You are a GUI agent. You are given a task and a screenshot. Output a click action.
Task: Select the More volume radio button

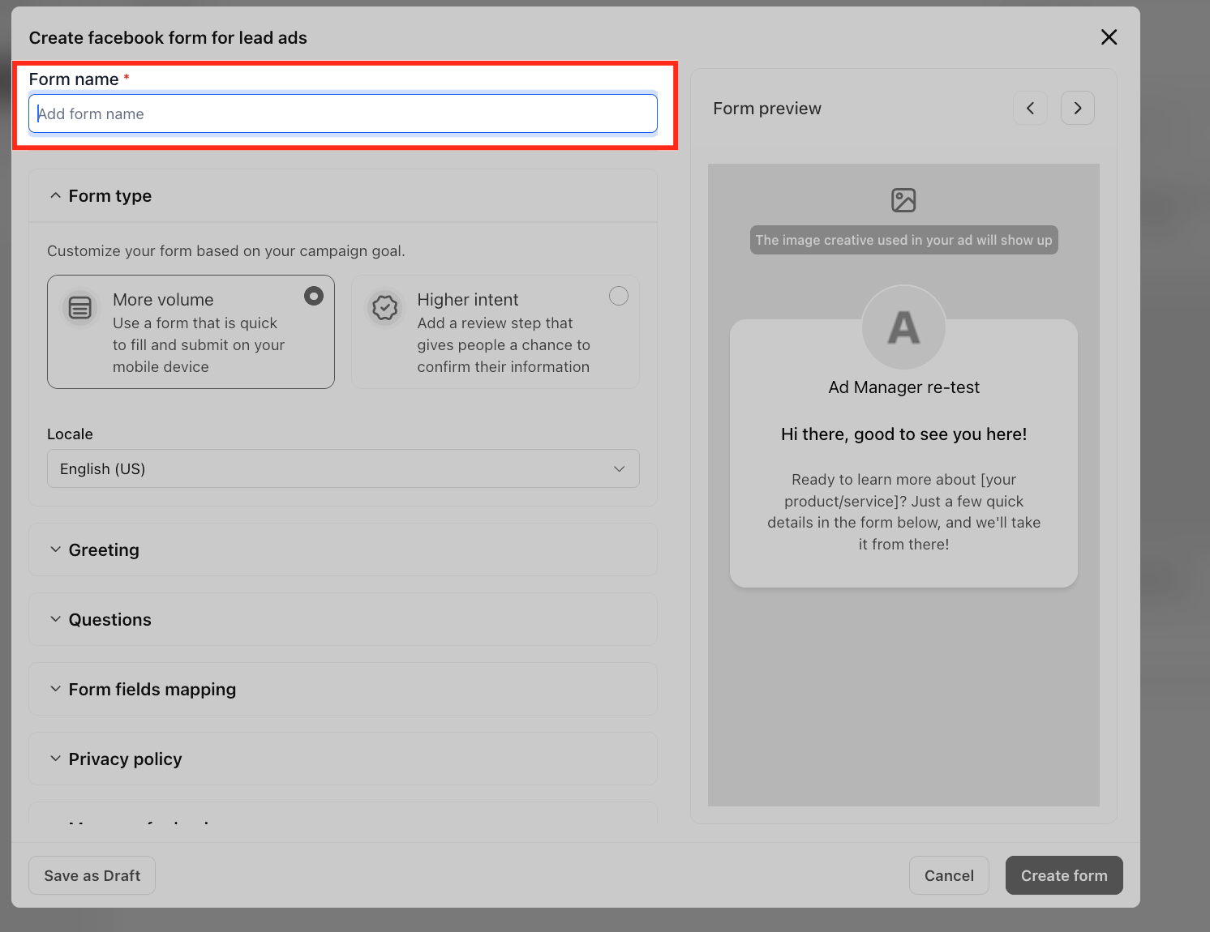(x=314, y=296)
